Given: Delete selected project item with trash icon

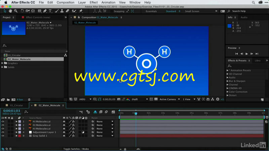Looking at the screenshot, I should tap(29, 100).
